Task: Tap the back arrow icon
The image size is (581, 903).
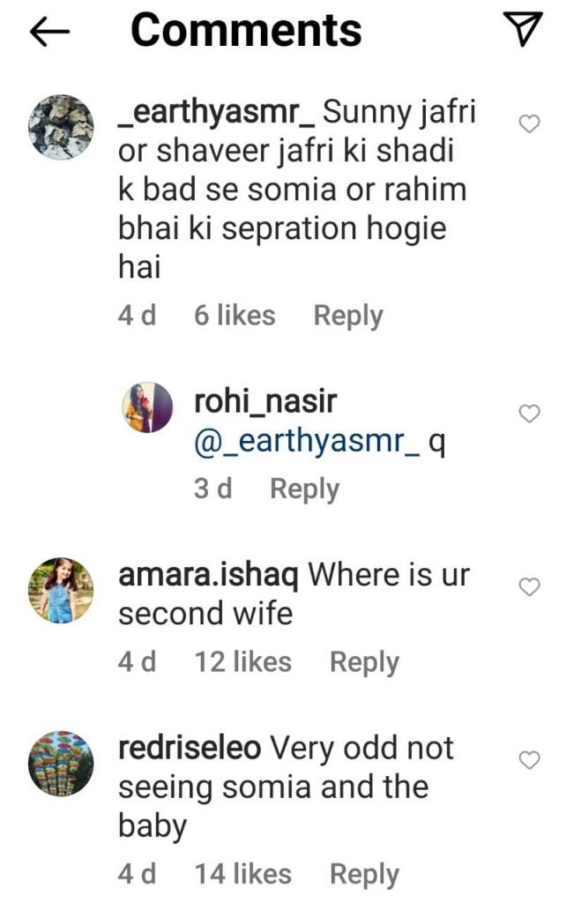Action: pos(49,33)
